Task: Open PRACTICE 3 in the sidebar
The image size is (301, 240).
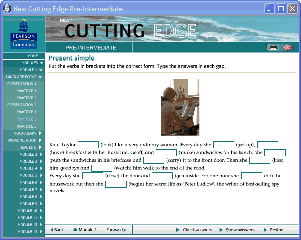Action: coord(26,126)
